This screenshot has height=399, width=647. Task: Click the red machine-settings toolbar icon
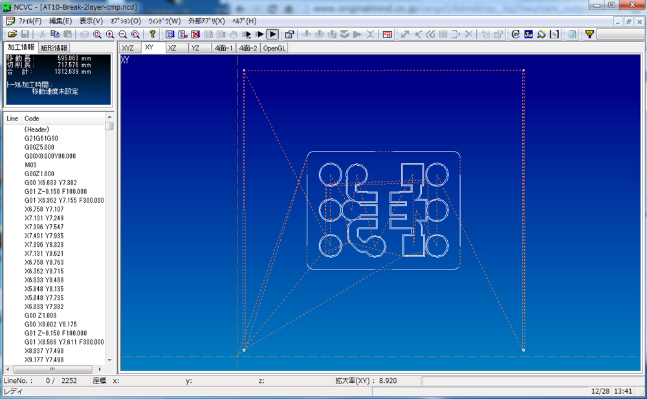click(x=387, y=34)
